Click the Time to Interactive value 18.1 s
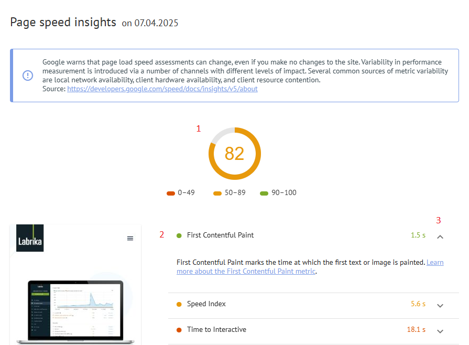 point(416,330)
